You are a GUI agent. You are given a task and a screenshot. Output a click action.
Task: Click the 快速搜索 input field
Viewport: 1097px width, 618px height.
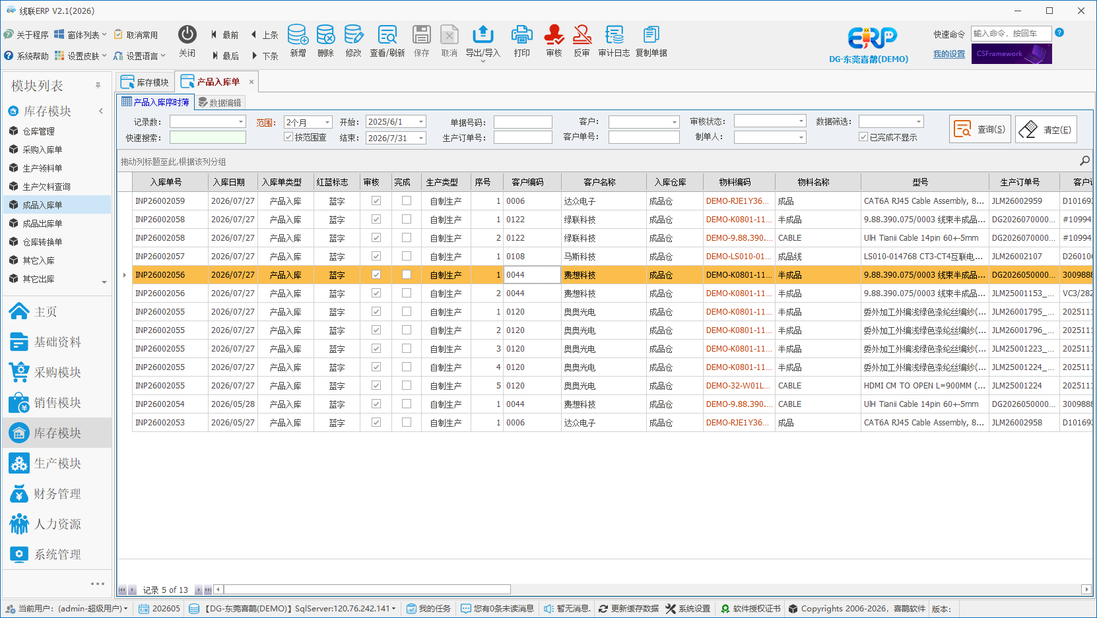(x=207, y=137)
